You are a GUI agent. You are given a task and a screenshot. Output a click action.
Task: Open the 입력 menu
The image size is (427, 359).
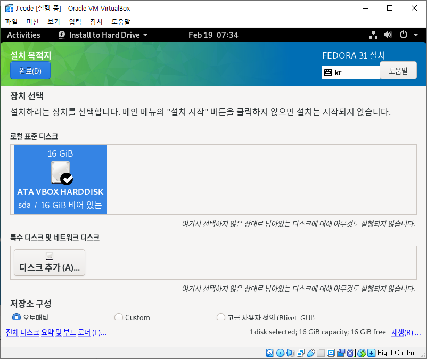click(x=75, y=21)
